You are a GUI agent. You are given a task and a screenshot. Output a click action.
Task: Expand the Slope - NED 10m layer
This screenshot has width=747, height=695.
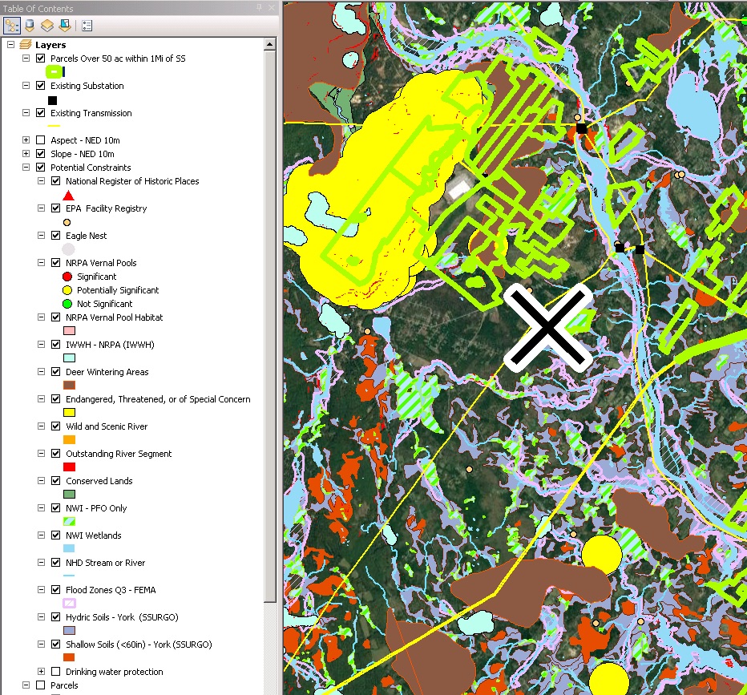coord(26,153)
